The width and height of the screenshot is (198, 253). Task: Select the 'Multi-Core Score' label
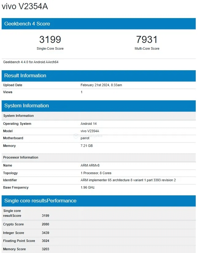click(147, 48)
